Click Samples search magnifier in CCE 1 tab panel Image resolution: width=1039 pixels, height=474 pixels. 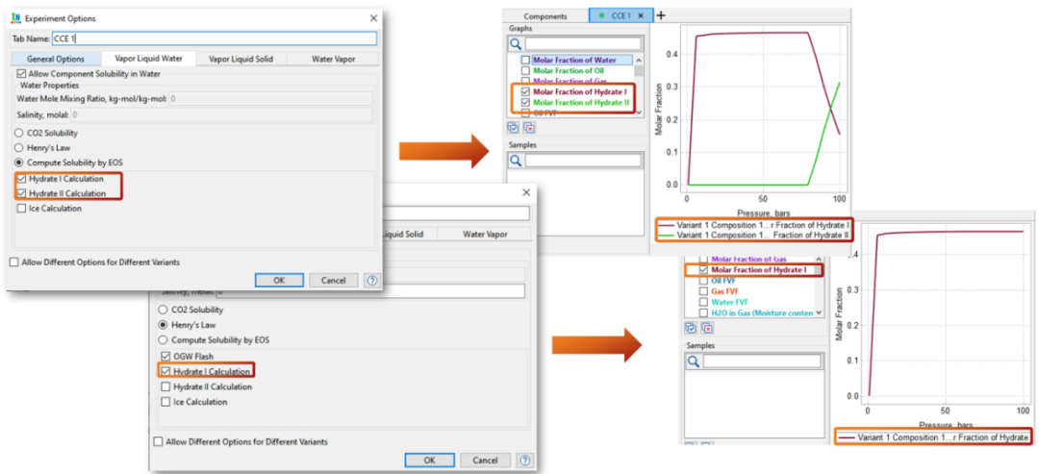[x=516, y=161]
